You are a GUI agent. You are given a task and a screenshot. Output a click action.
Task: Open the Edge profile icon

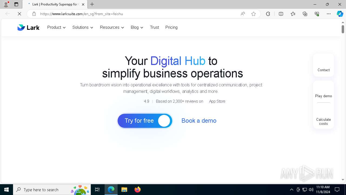pyautogui.click(x=6, y=4)
